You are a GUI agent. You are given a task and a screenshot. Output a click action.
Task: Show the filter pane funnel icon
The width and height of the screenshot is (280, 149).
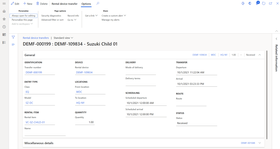click(13, 37)
